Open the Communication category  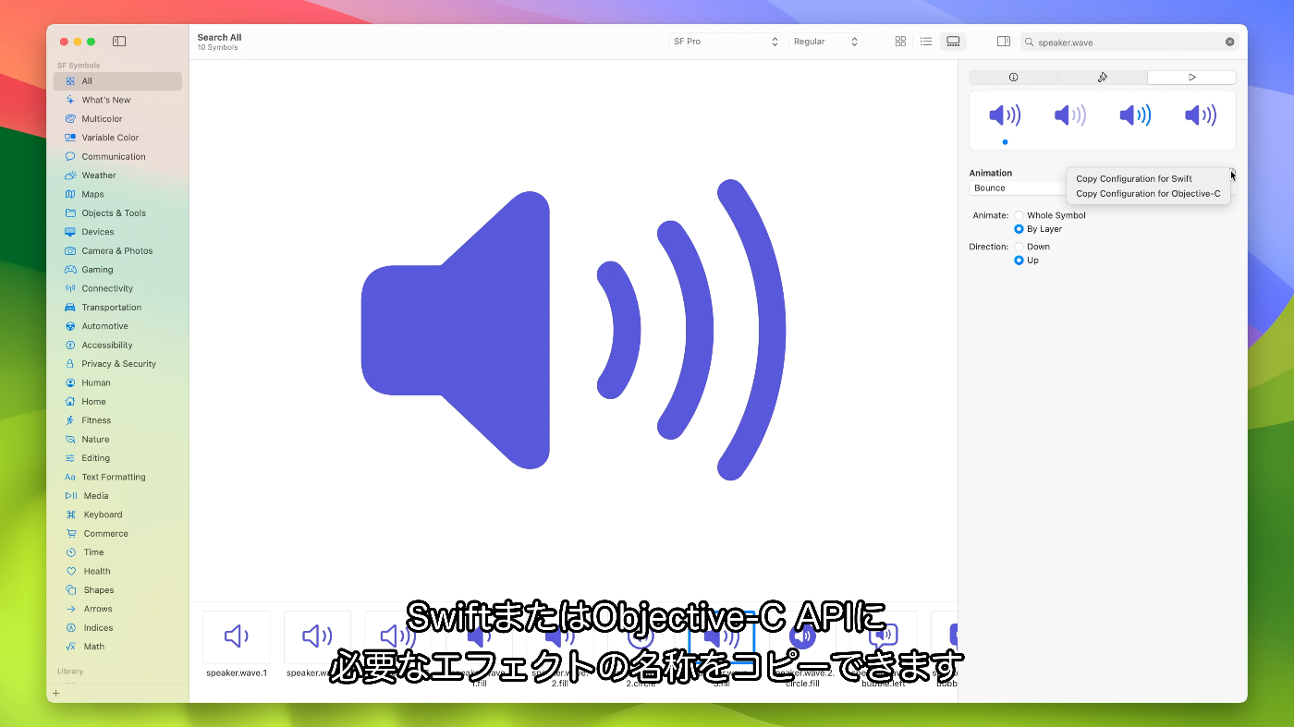(117, 156)
